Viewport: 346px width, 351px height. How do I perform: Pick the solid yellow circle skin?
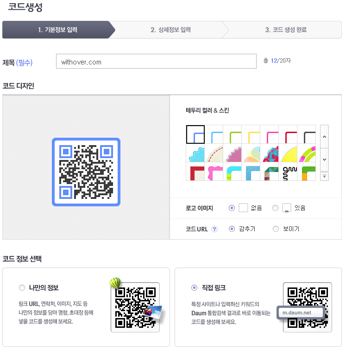coord(288,153)
